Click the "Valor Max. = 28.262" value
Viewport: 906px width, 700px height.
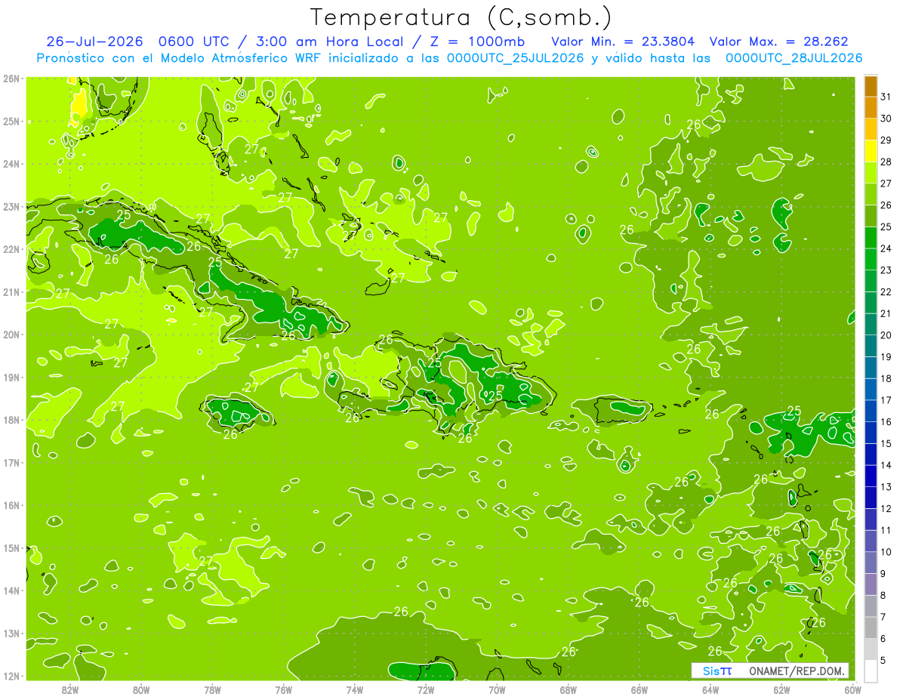(780, 42)
